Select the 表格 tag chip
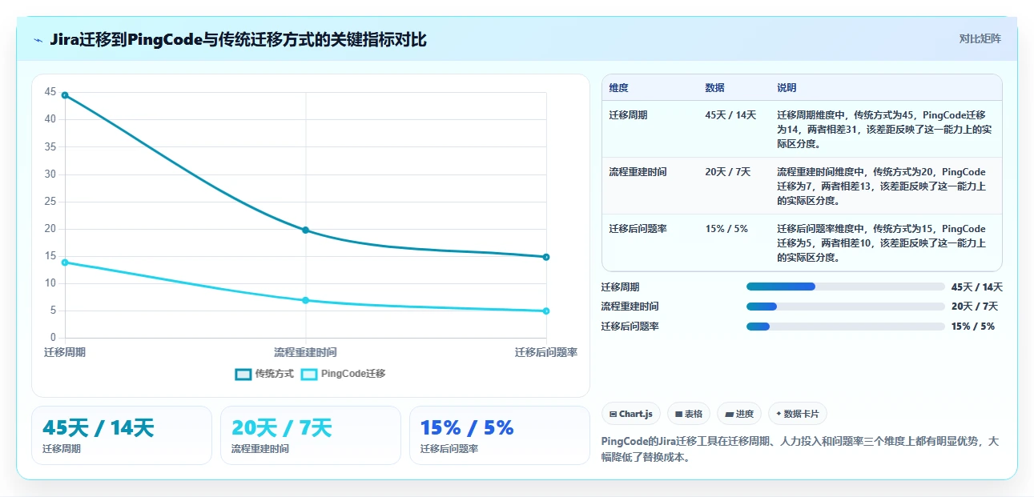Screen dimensions: 1034x497 (689, 414)
